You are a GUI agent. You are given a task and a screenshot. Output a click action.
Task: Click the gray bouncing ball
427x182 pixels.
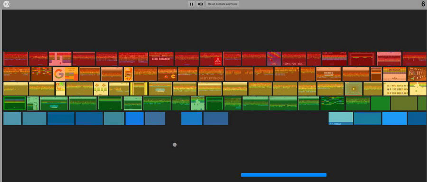[175, 144]
